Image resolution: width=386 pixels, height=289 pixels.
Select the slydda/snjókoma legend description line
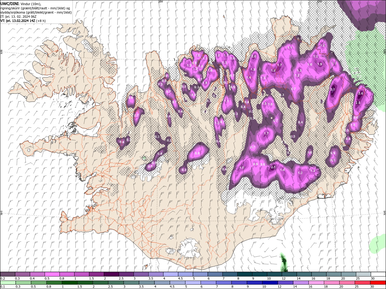tap(36, 12)
